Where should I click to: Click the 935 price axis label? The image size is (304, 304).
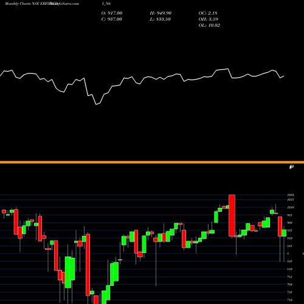tap(290, 230)
